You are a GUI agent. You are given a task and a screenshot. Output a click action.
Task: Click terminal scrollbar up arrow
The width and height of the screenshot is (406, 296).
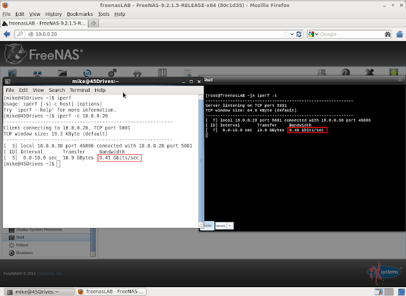(201, 97)
